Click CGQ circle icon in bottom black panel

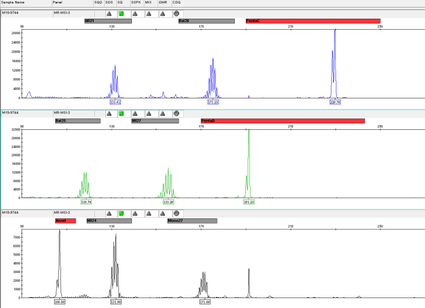click(176, 213)
